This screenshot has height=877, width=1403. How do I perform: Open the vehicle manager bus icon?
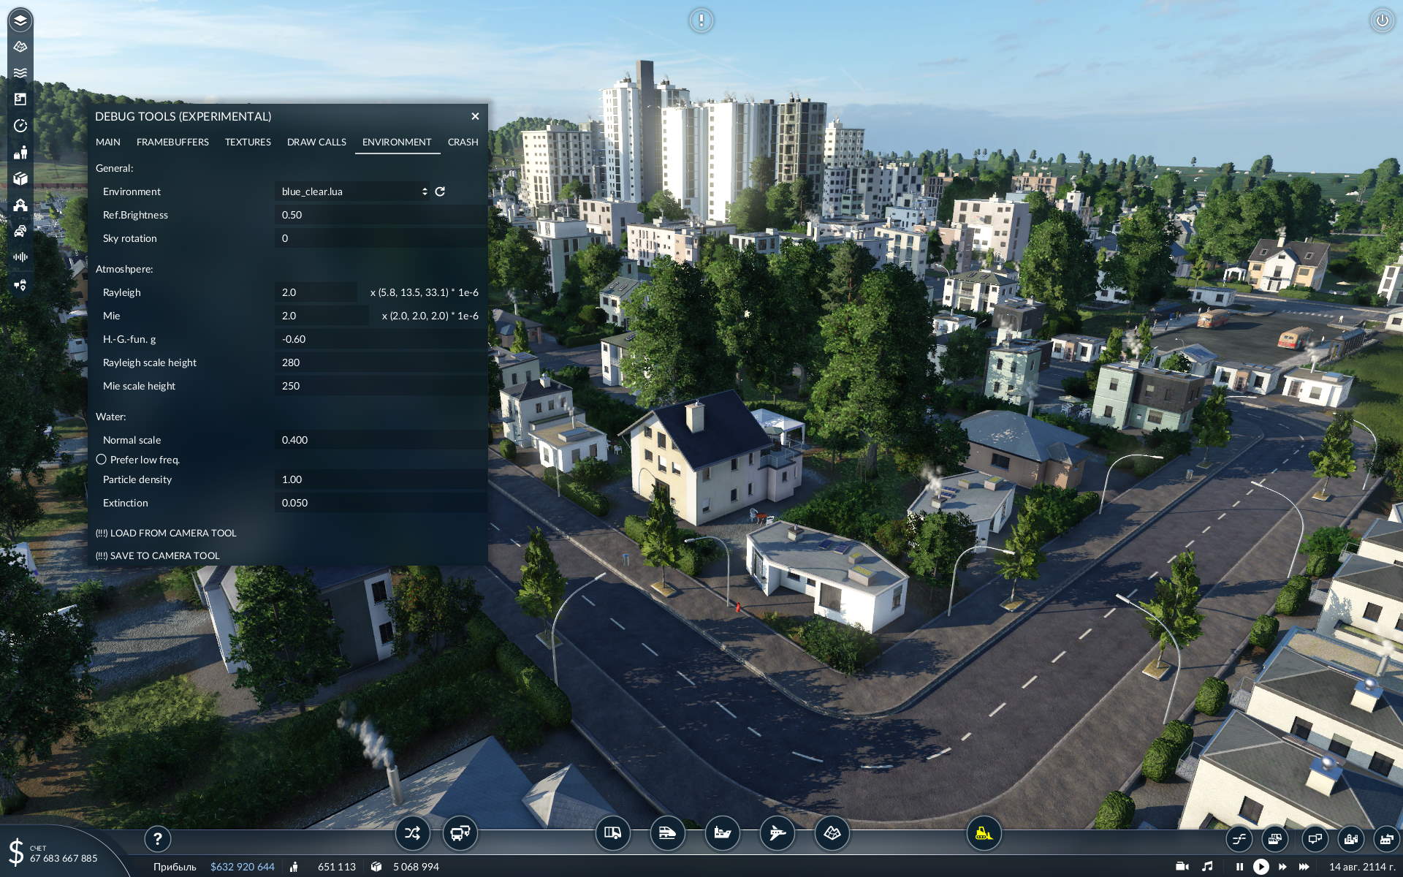click(460, 833)
